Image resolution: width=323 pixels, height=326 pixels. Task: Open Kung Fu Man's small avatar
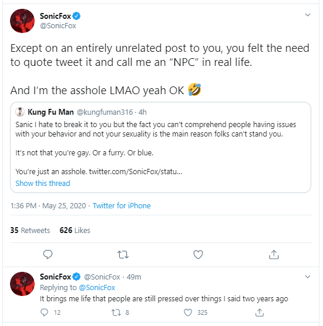(x=20, y=112)
